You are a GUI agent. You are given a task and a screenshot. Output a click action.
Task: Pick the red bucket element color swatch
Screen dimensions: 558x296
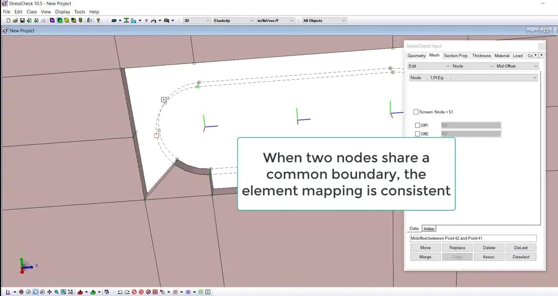point(80,292)
